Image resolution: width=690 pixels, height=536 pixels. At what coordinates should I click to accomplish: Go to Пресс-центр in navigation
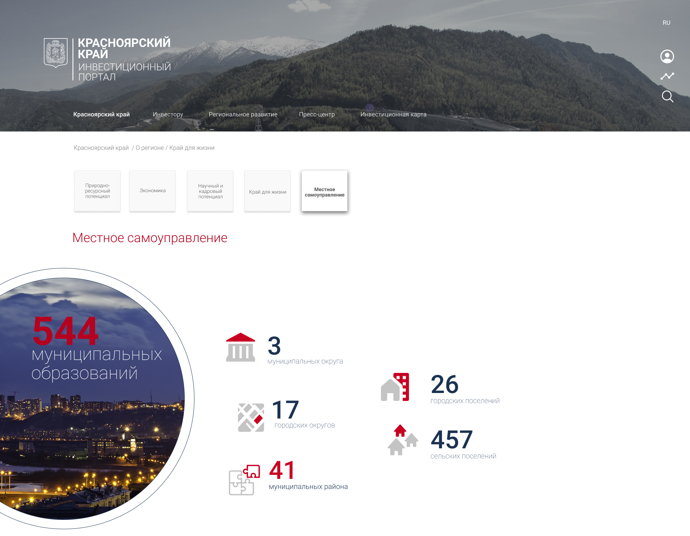point(317,114)
